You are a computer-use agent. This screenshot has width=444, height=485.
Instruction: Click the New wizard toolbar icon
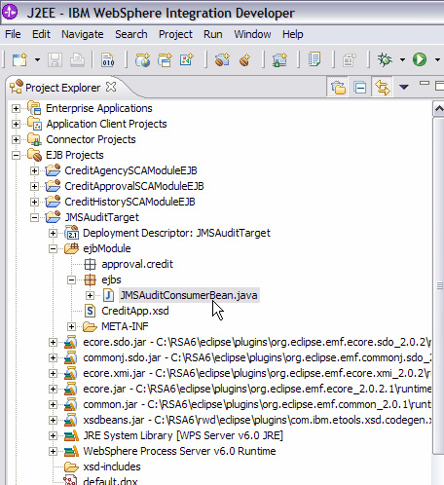19,59
